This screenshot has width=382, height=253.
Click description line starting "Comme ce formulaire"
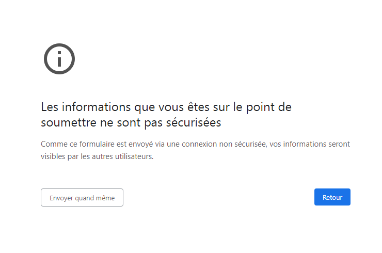click(195, 144)
